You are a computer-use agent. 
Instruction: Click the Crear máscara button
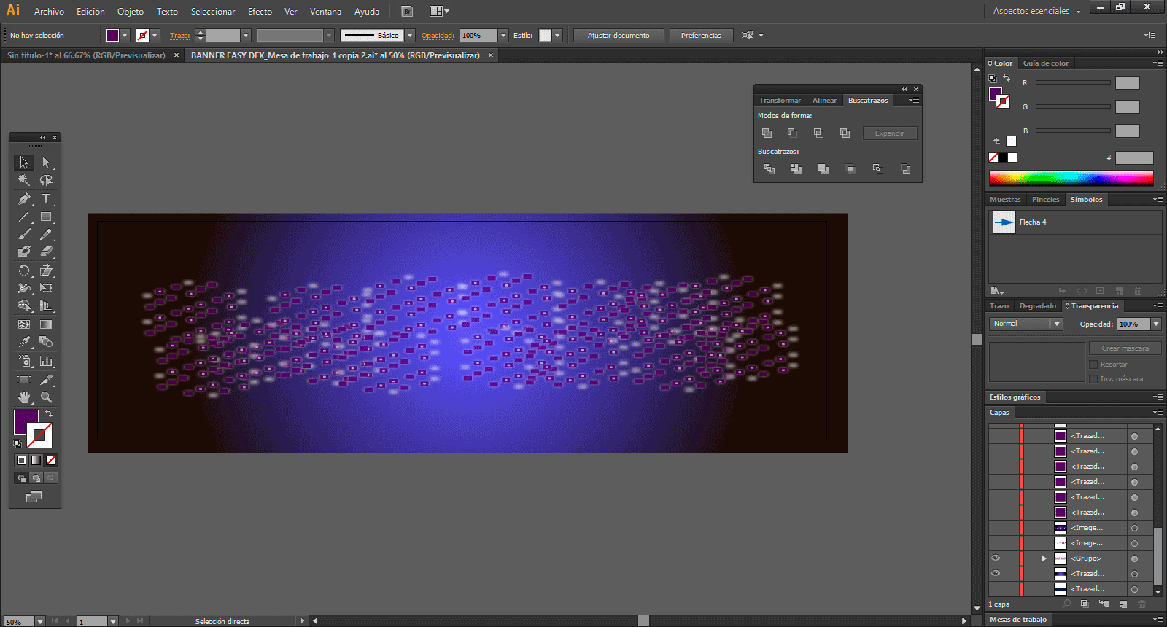(x=1125, y=348)
